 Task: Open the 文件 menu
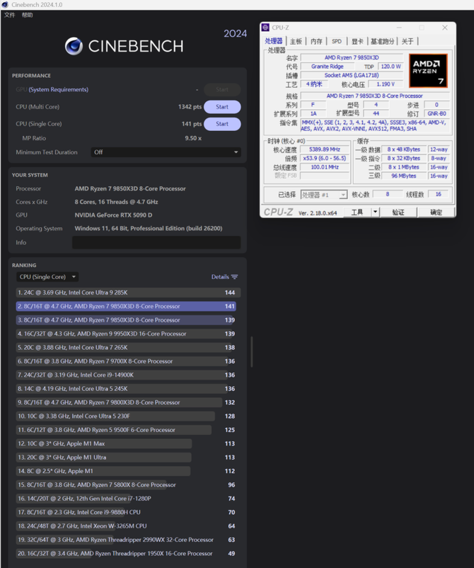pyautogui.click(x=9, y=15)
